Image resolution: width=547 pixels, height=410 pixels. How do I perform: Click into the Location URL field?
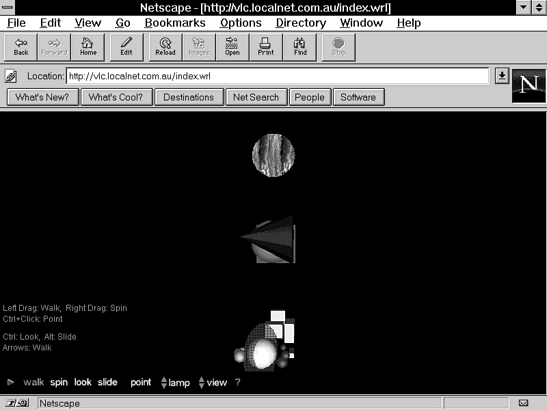pyautogui.click(x=277, y=76)
